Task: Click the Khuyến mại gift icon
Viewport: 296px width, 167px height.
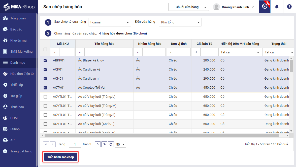Action: click(x=5, y=40)
